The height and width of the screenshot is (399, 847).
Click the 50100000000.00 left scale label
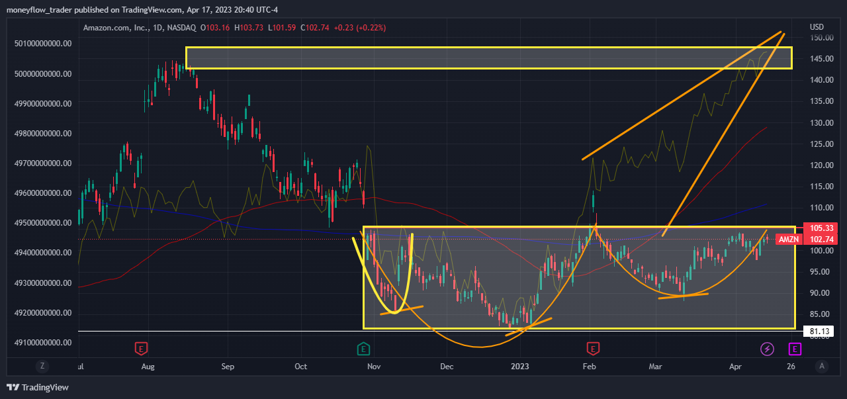pyautogui.click(x=42, y=44)
